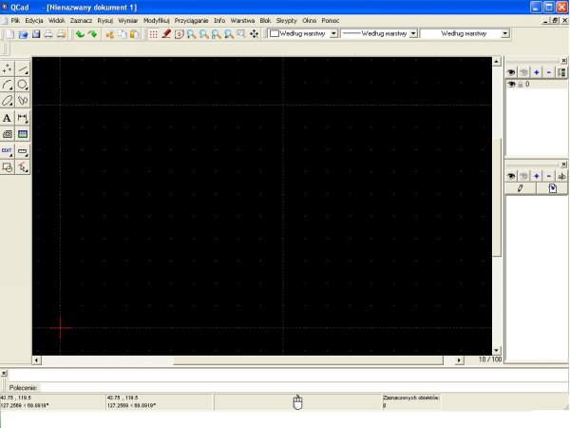This screenshot has height=428, width=570.
Task: Open the ellipses tool menu
Action: tap(8, 100)
